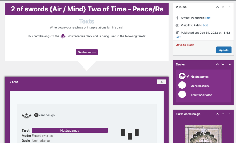Move this card to Trash

[x=185, y=45]
